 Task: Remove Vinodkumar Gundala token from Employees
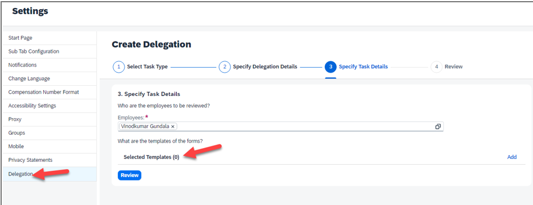click(173, 127)
